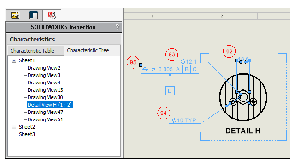This screenshot has width=295, height=166.
Task: Select the datum D box
Action: point(170,91)
